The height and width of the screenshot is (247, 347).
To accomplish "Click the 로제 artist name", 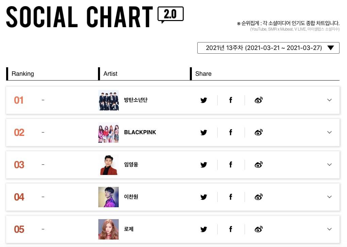I will pos(129,229).
